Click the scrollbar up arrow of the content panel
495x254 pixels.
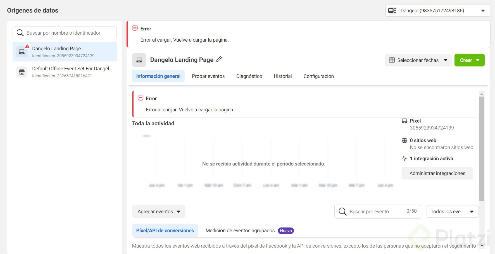482,94
